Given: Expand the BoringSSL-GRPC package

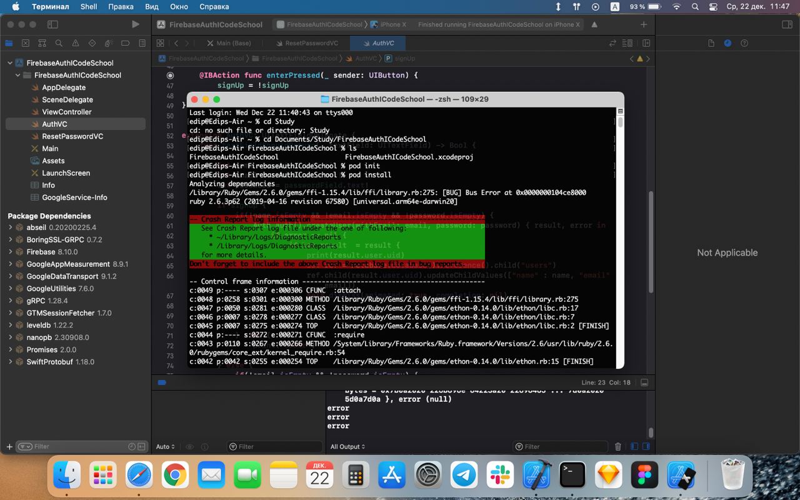Looking at the screenshot, I should point(10,240).
